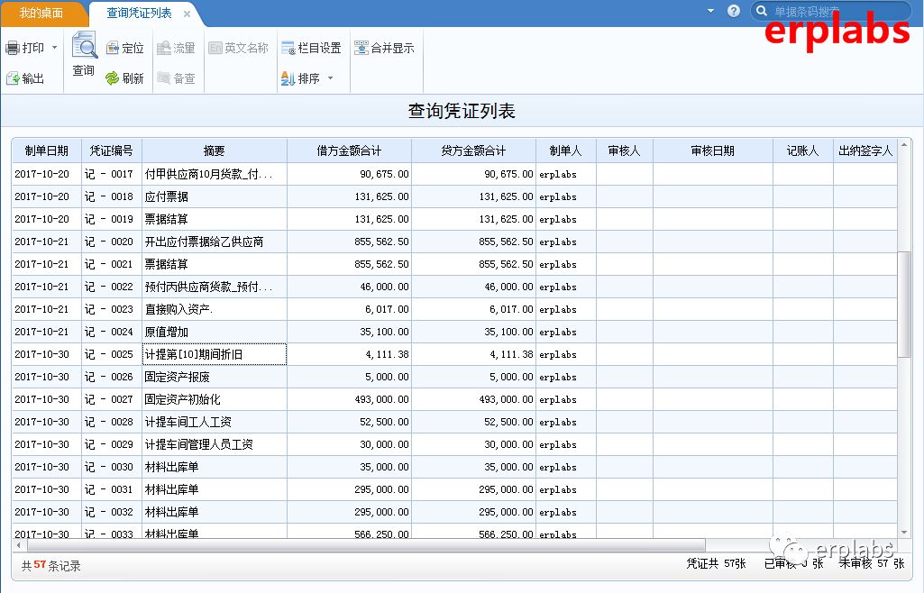This screenshot has width=924, height=593.
Task: Click the 贷方金额合计 column header
Action: 473,151
